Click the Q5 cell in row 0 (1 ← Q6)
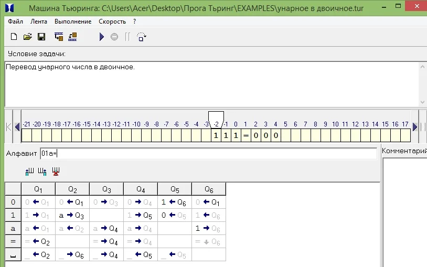This screenshot has height=267, width=427. tap(175, 202)
